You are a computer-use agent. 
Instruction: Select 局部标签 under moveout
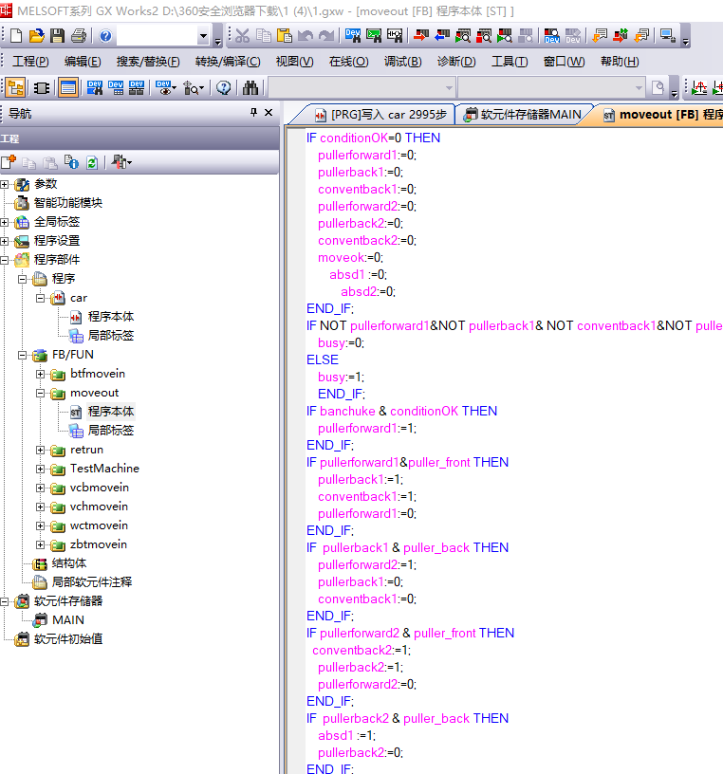pos(110,431)
